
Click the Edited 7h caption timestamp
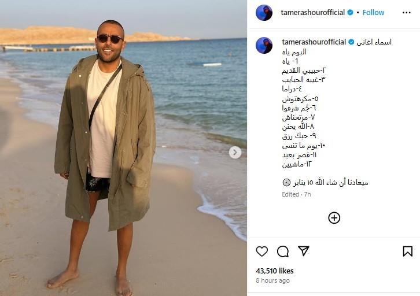point(296,194)
